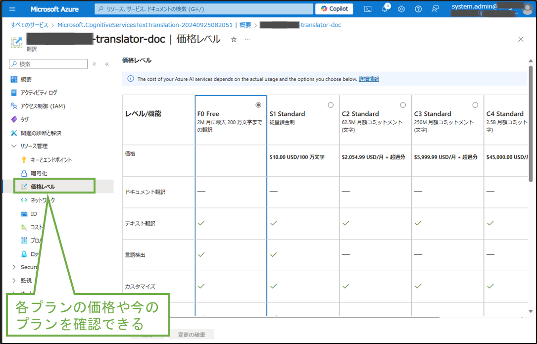Click the S1 price $10.00 USD/100 万文字
The image size is (537, 344).
[297, 157]
